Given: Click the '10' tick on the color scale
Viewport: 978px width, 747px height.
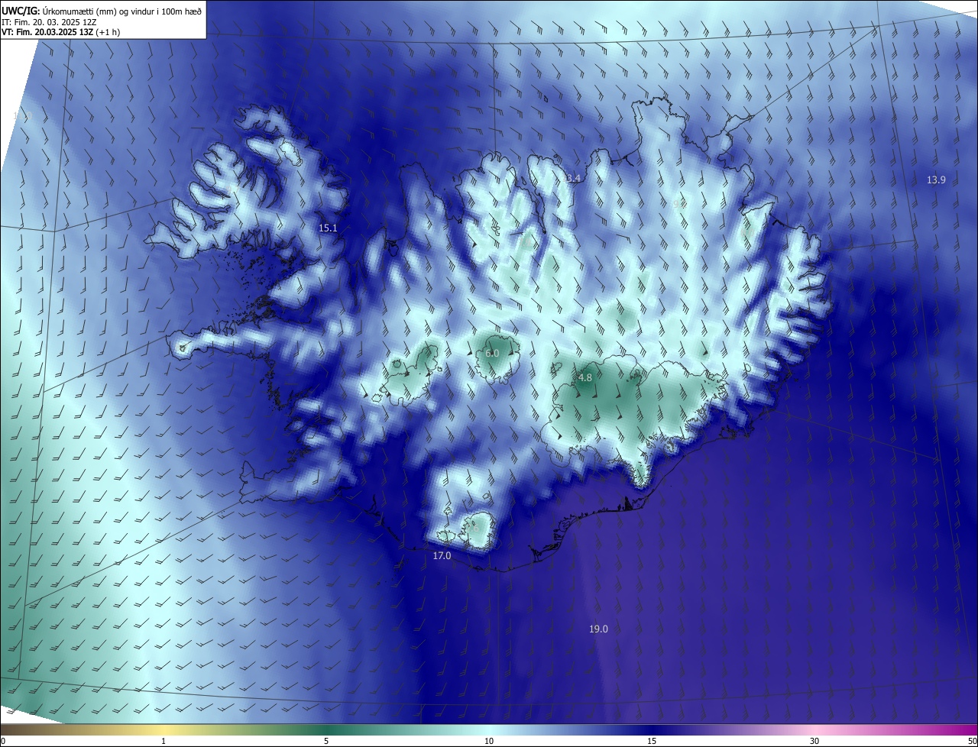Looking at the screenshot, I should 489,741.
